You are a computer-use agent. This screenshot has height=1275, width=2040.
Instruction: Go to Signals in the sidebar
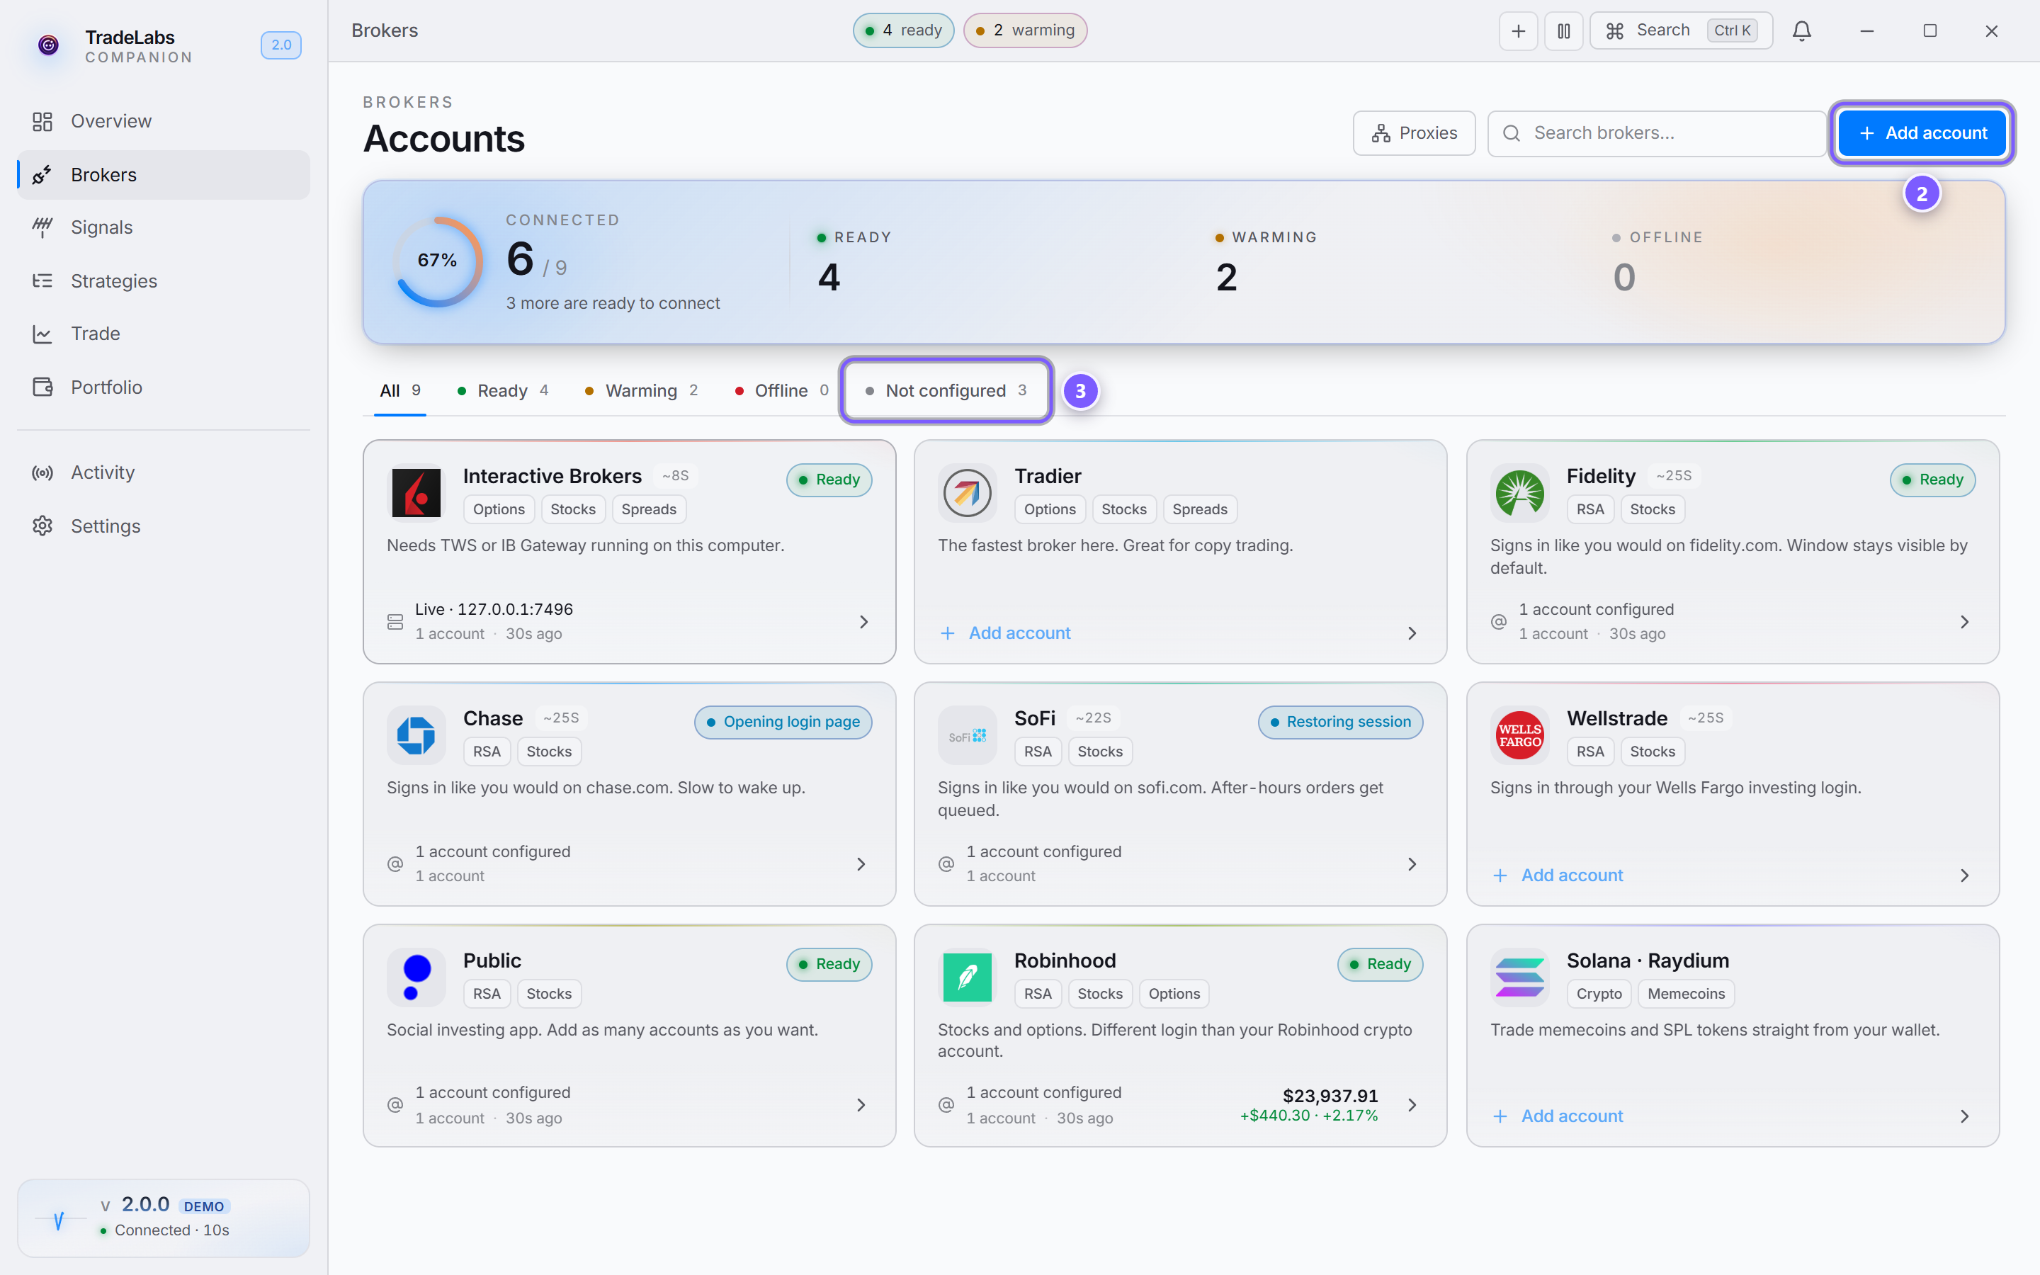(x=164, y=227)
